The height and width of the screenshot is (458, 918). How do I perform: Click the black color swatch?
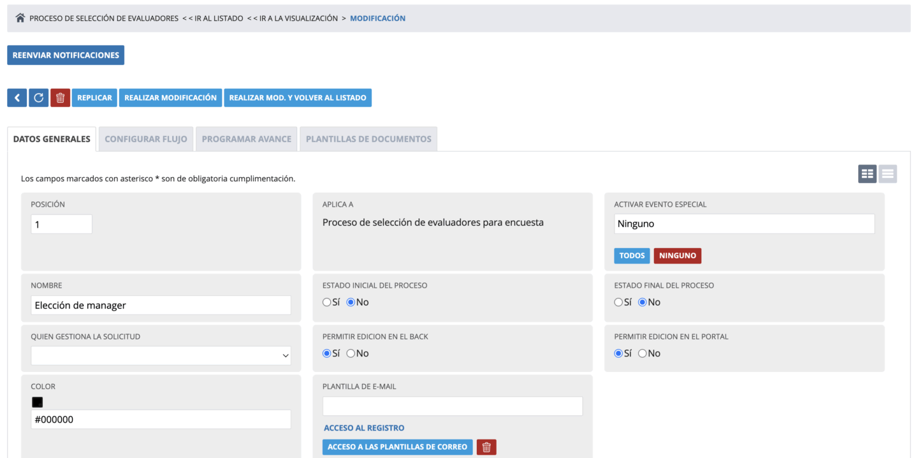point(38,403)
